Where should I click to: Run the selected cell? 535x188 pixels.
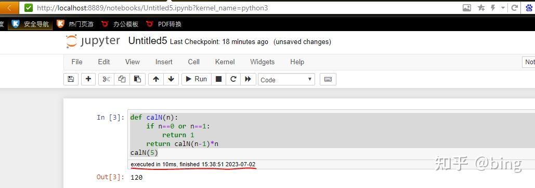pos(197,79)
